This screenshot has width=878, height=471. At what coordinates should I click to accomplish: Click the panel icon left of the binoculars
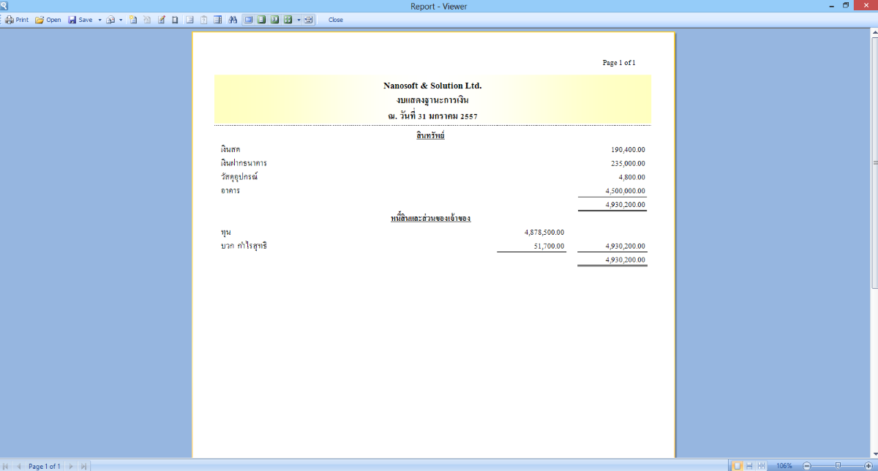pos(217,20)
